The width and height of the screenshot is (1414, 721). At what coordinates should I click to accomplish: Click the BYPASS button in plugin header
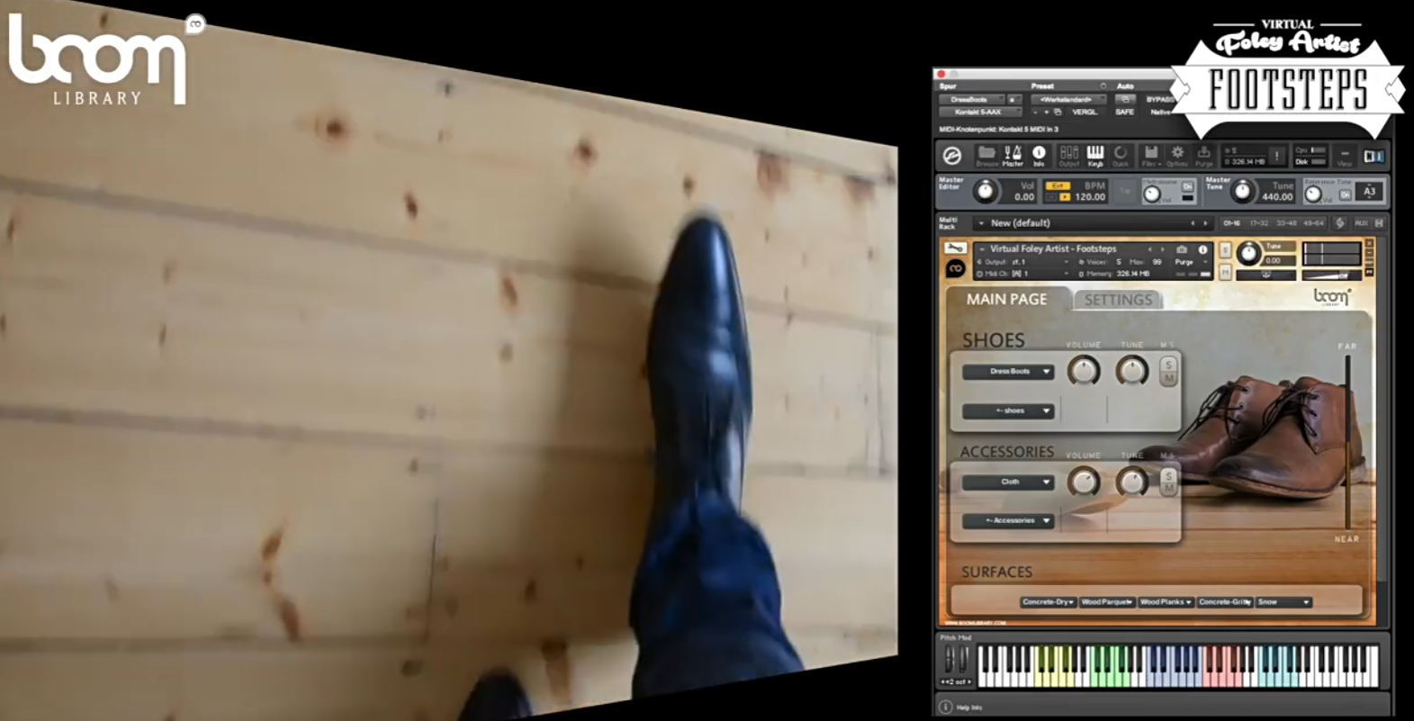(1158, 99)
